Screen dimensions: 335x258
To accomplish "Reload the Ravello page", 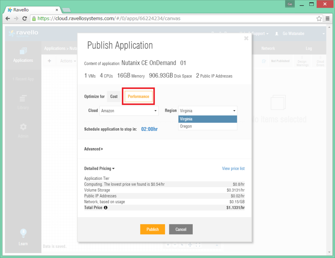I will pyautogui.click(x=25, y=19).
